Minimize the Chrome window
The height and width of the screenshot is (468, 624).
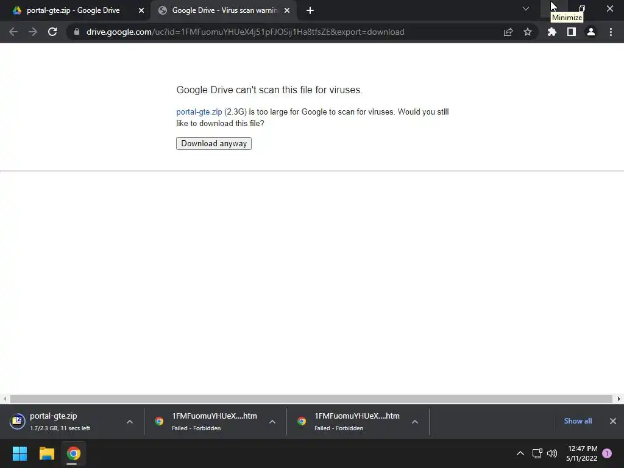[x=554, y=9]
